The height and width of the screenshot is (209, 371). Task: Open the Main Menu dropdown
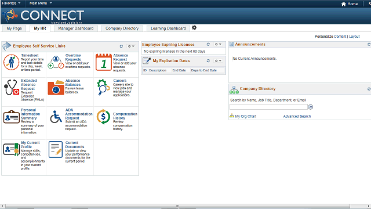41,3
